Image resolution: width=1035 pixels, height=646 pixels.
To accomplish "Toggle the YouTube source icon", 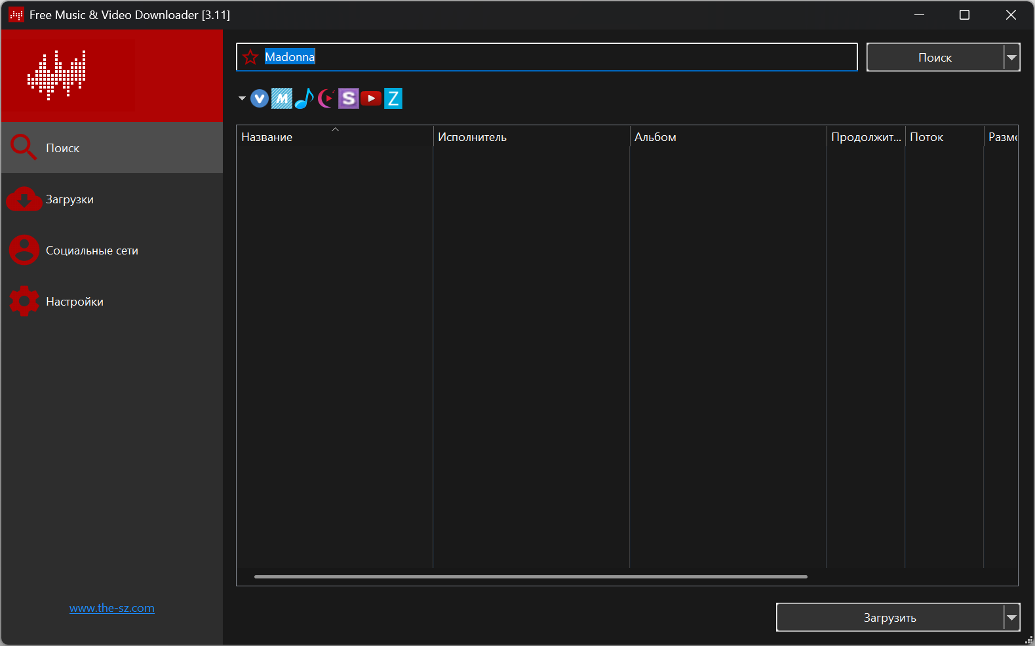I will [371, 98].
